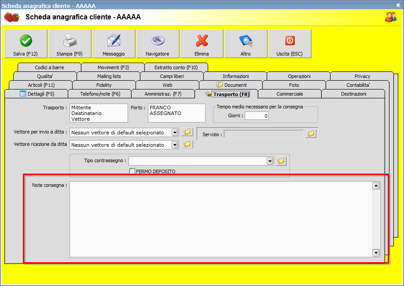Switch to the Codici a barre tab

49,67
